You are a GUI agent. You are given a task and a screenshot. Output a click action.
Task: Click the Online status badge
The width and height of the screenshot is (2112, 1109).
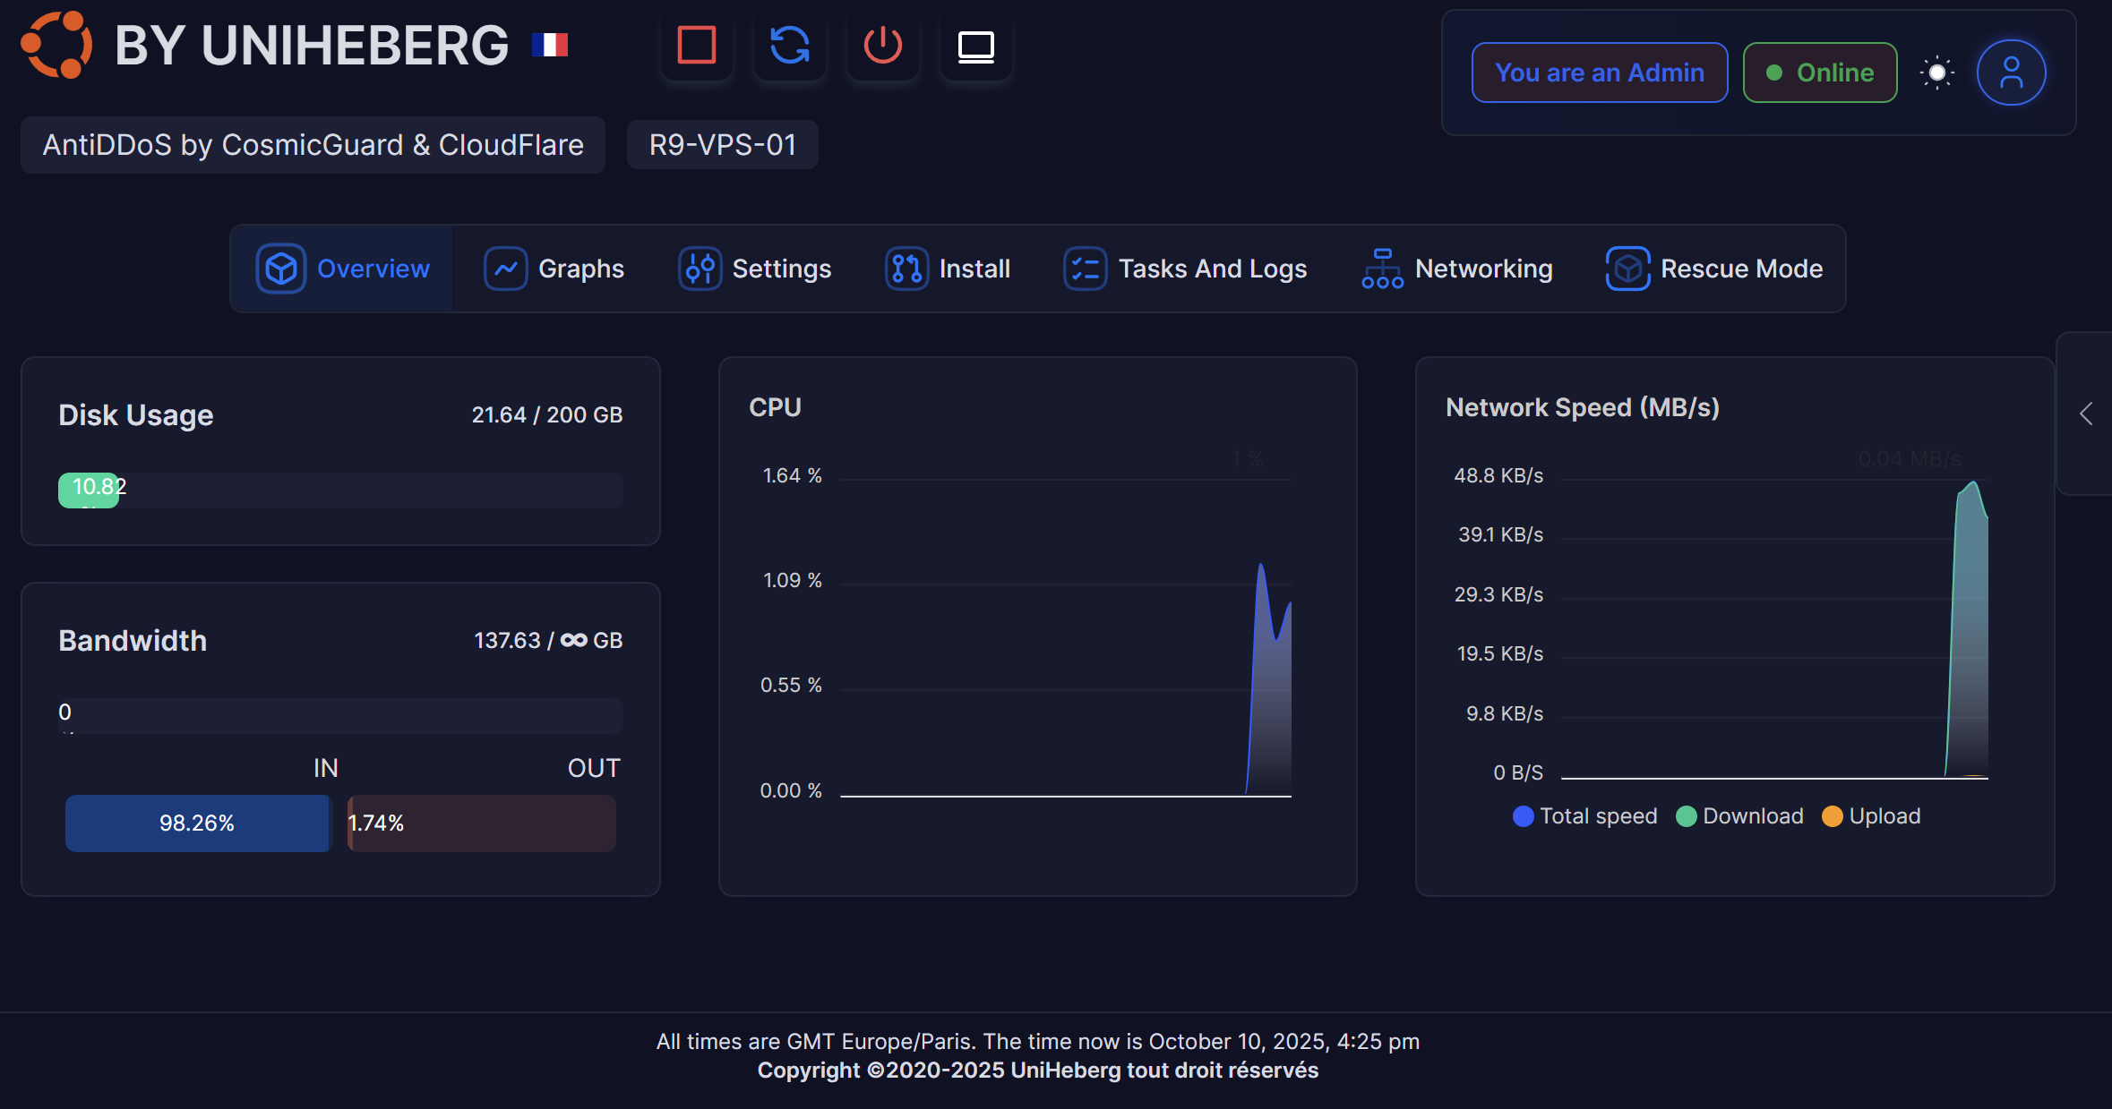click(x=1819, y=73)
